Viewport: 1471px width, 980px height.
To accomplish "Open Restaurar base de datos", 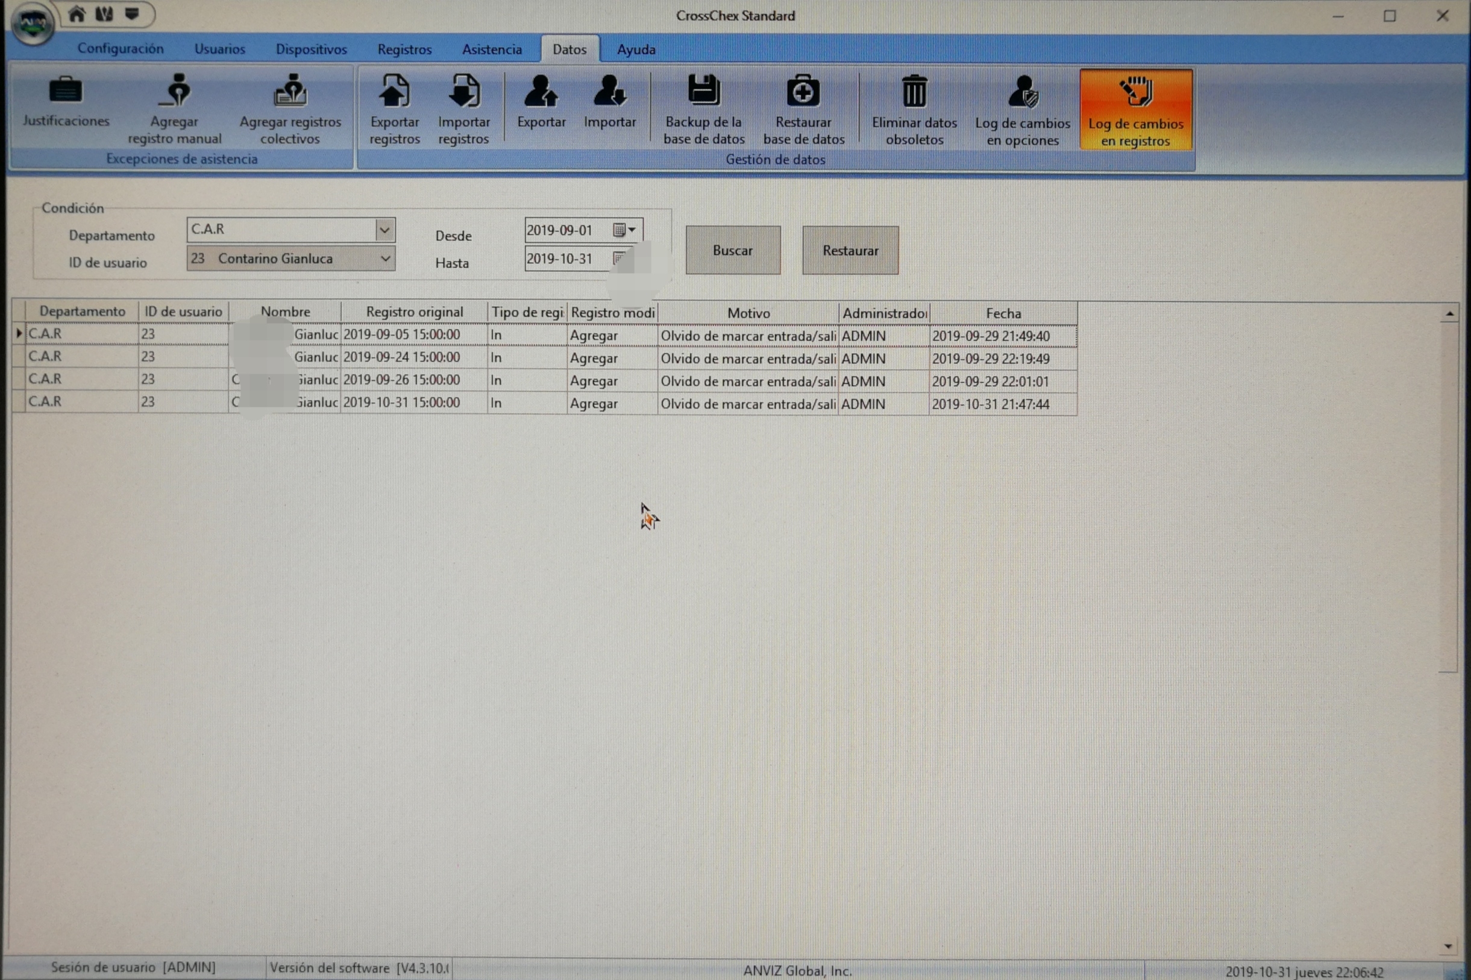I will pos(804,110).
